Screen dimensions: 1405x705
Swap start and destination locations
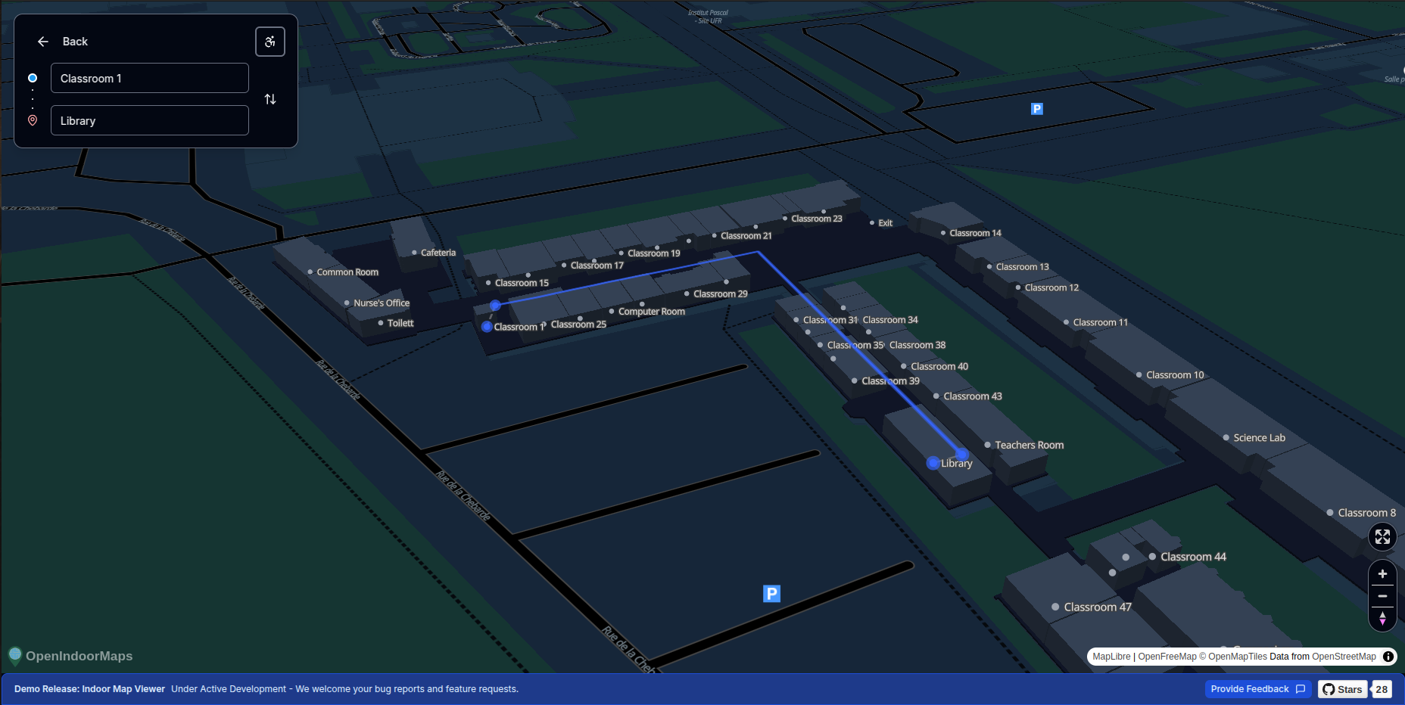coord(270,99)
